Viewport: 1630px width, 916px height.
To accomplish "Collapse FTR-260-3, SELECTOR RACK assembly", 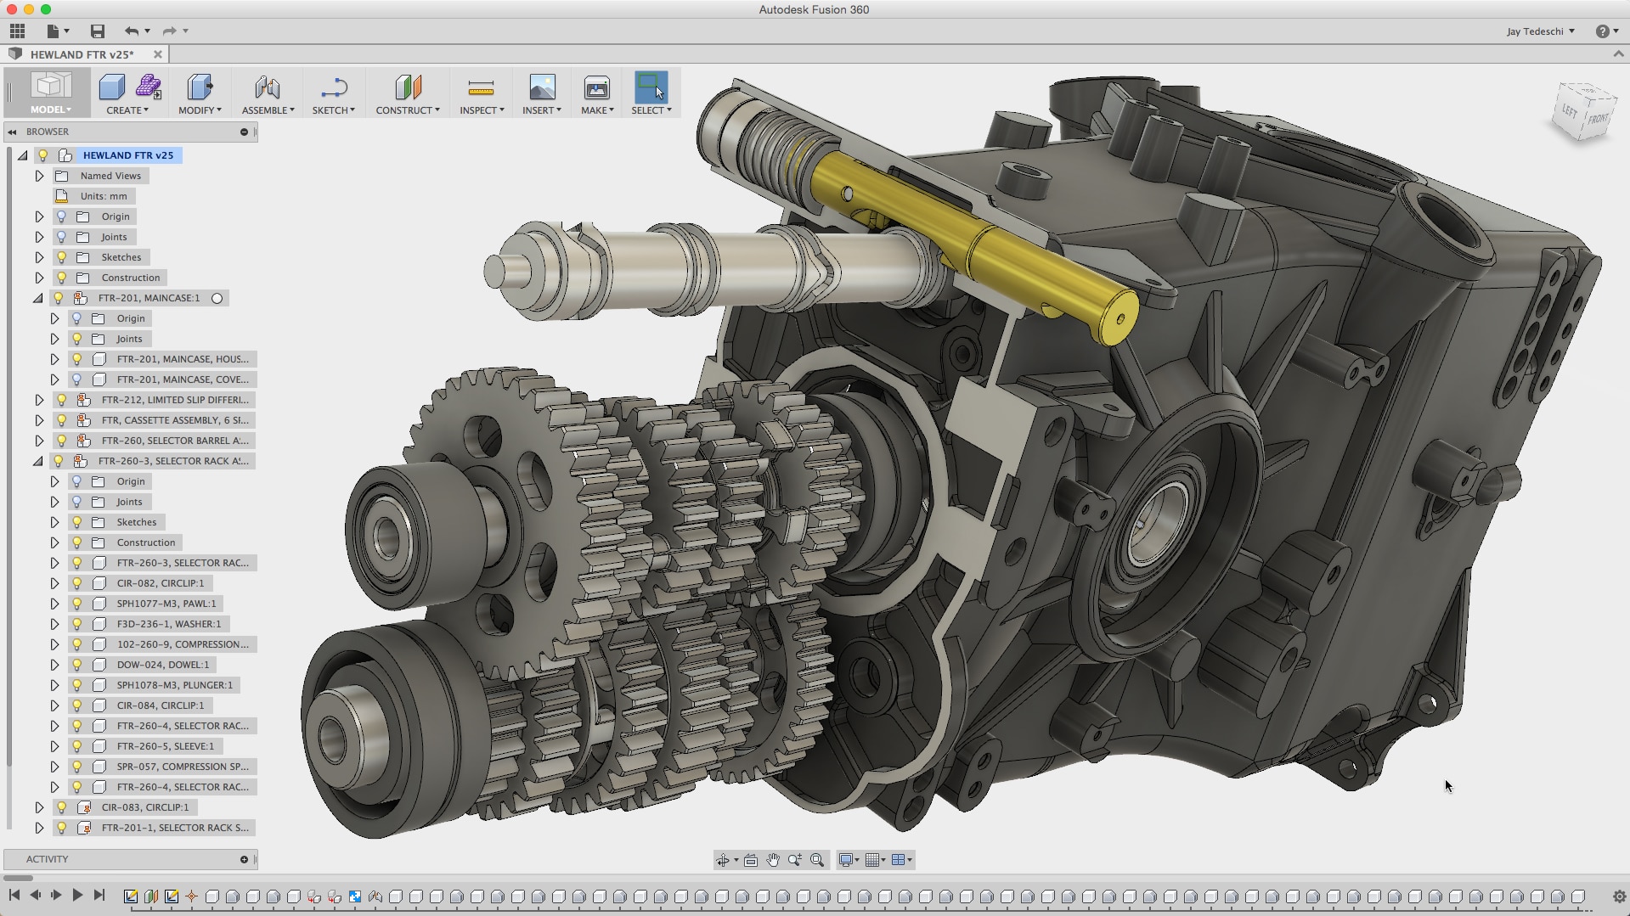I will (x=37, y=461).
